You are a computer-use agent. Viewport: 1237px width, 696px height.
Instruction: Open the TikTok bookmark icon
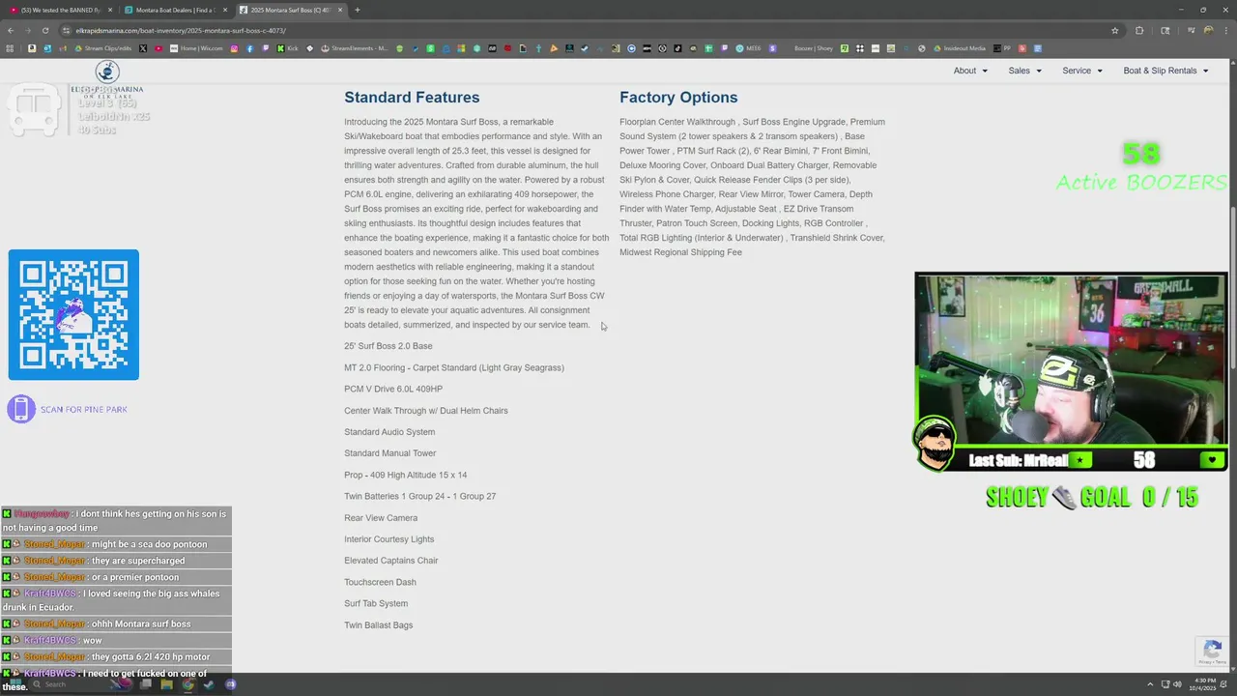(x=677, y=48)
